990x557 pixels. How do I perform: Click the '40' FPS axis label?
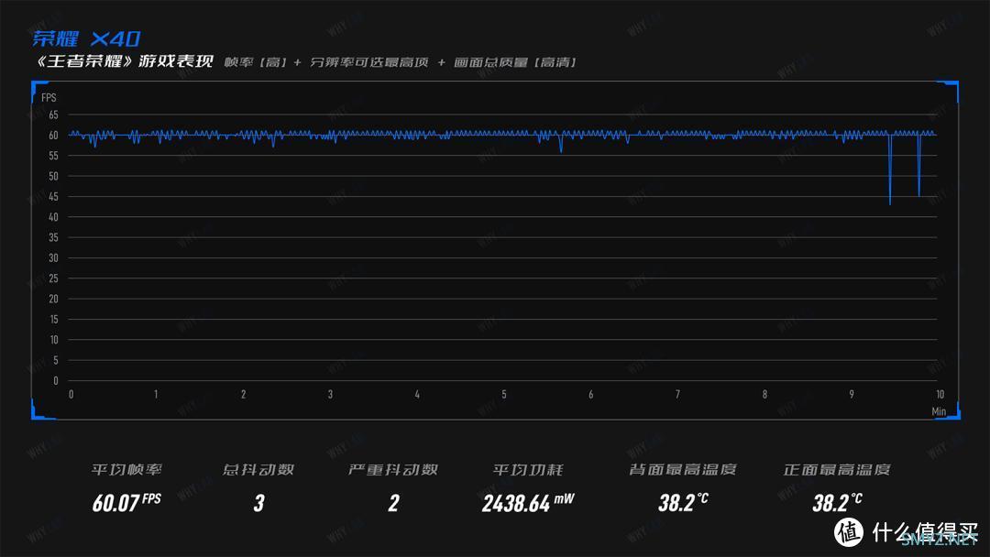point(54,217)
